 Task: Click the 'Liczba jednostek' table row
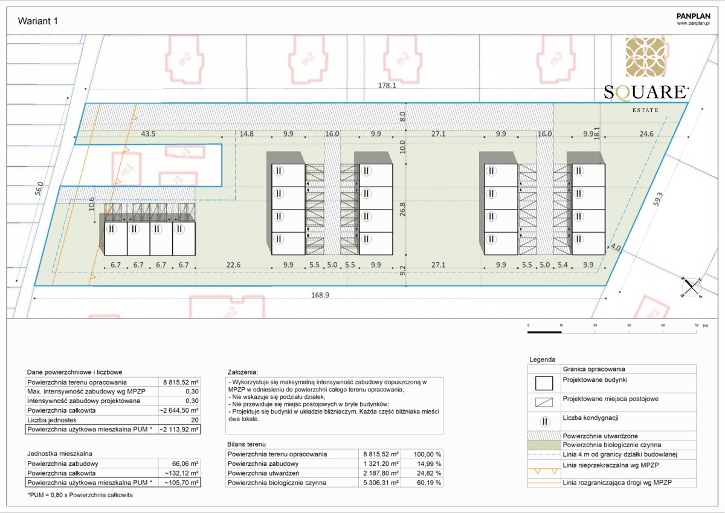pos(113,420)
